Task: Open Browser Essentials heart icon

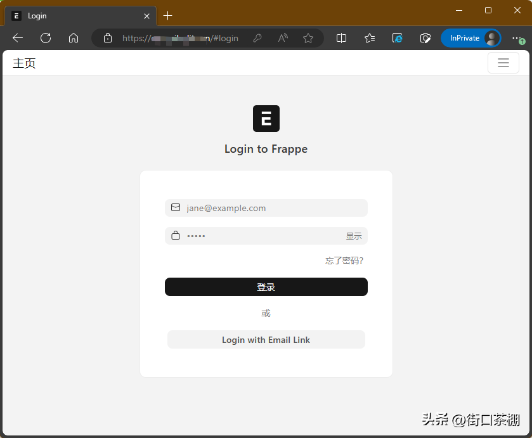Action: click(x=425, y=38)
